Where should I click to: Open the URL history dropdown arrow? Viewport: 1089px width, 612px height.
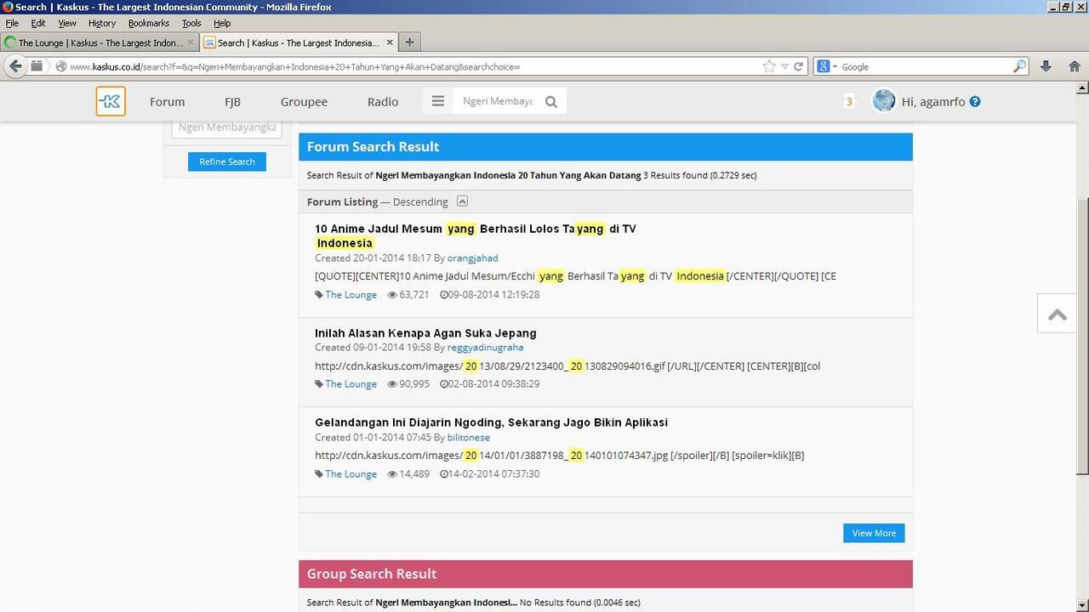click(784, 66)
